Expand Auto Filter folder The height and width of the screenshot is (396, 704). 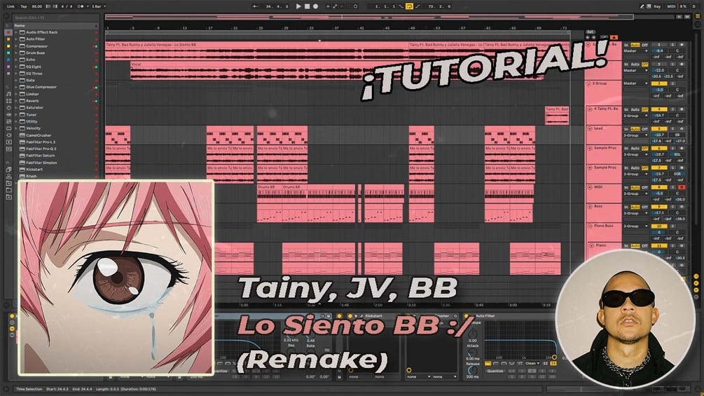coord(16,39)
